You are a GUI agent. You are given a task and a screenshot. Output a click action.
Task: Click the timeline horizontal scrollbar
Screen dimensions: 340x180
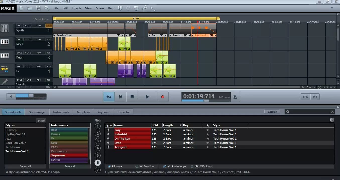[179, 87]
